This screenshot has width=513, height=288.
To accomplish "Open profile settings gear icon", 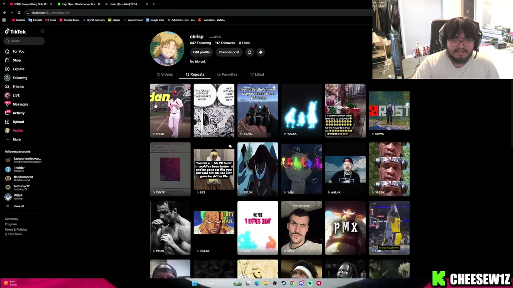I will coord(249,52).
